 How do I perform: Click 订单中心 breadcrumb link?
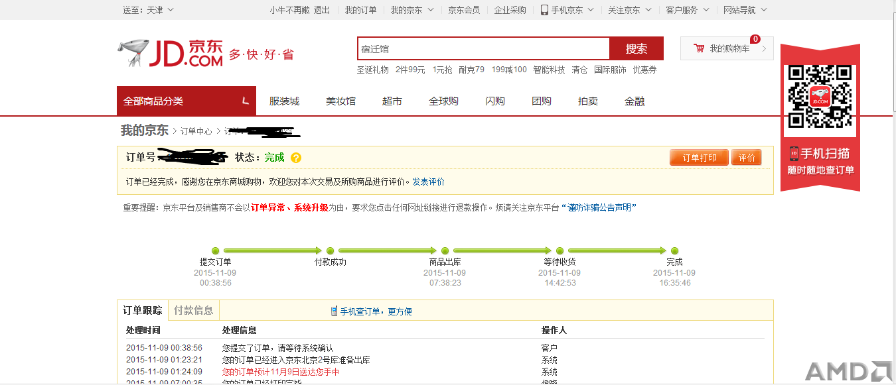point(196,131)
